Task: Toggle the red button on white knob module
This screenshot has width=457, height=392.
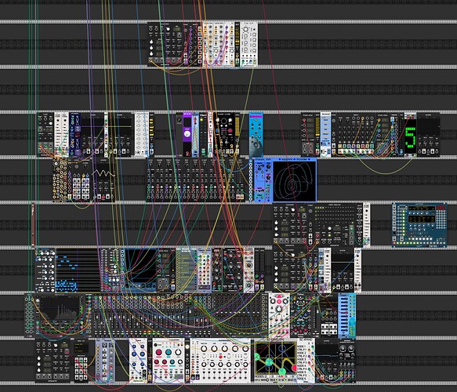Action: (220, 357)
